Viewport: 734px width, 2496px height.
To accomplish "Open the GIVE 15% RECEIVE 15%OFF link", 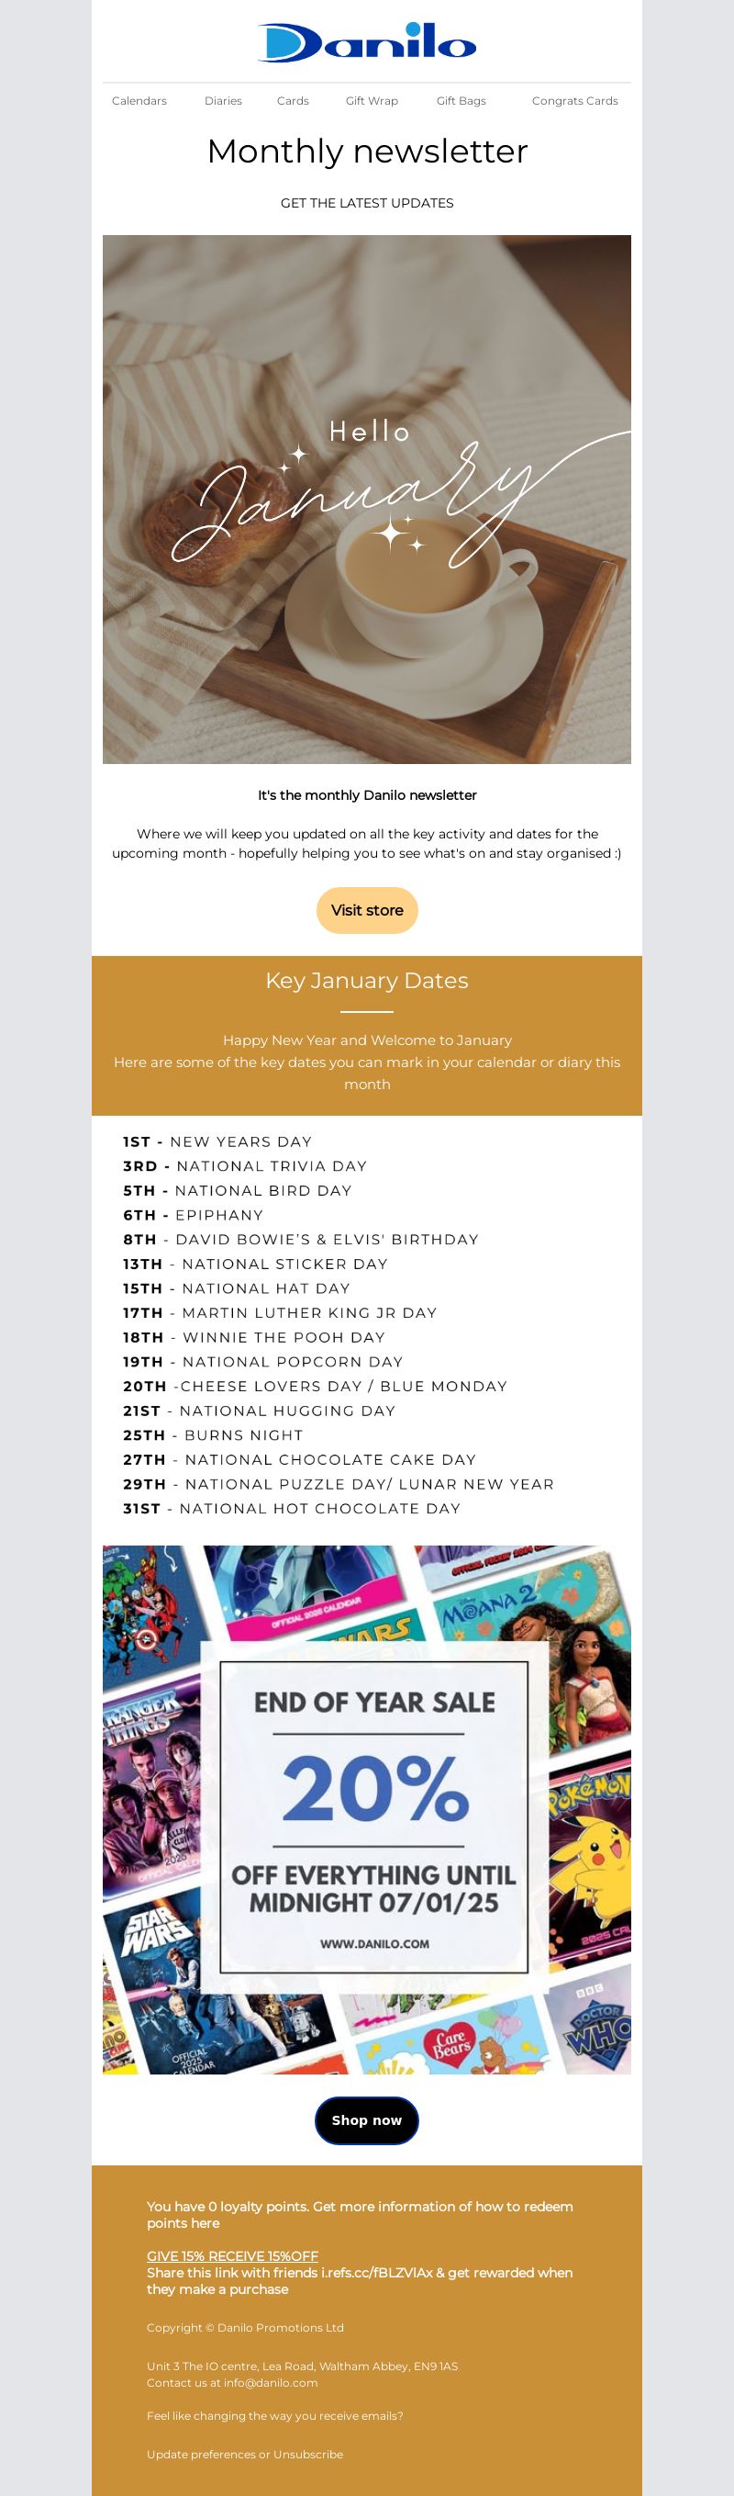I will [232, 2255].
